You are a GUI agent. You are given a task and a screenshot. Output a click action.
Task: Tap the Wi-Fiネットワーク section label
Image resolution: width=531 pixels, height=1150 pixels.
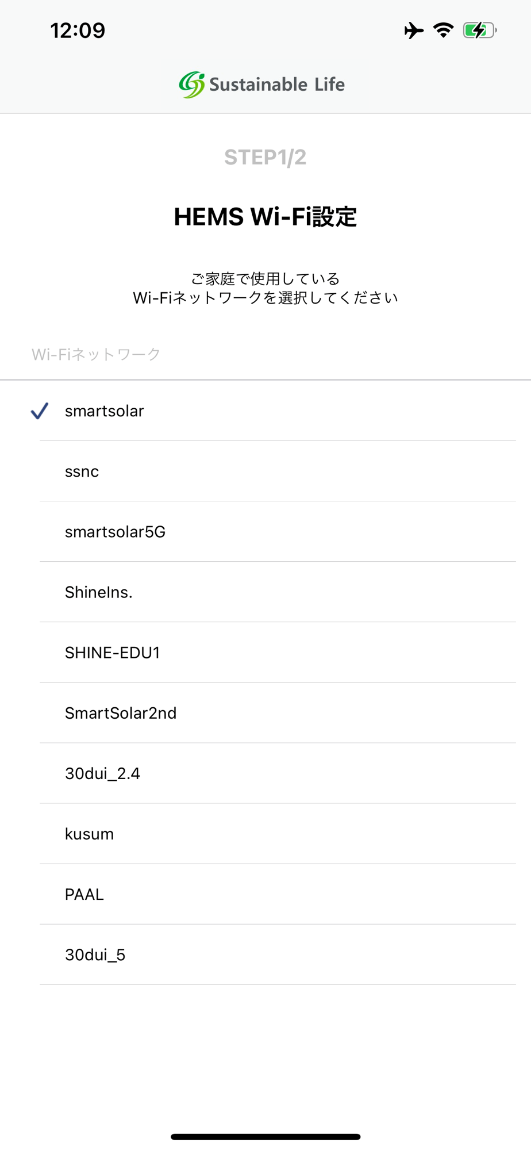(96, 354)
